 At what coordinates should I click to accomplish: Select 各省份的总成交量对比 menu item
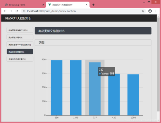coord(20,59)
